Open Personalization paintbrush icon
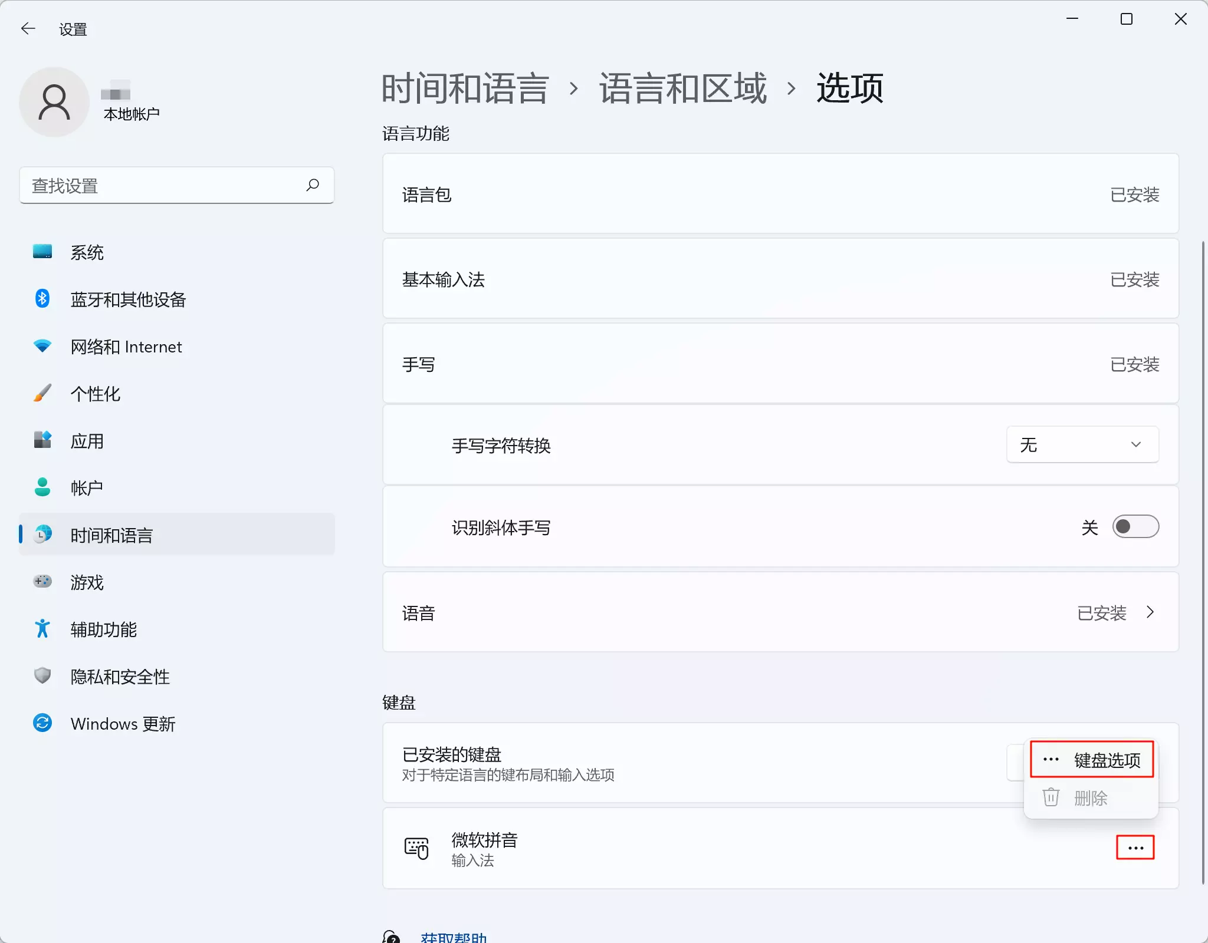This screenshot has height=943, width=1208. 42,393
